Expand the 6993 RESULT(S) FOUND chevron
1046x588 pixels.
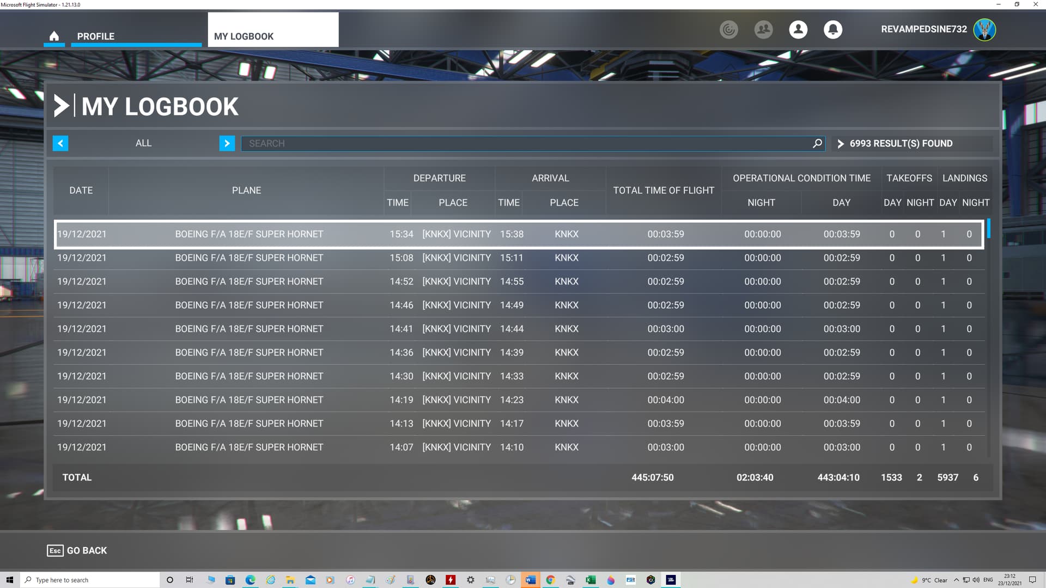click(841, 143)
